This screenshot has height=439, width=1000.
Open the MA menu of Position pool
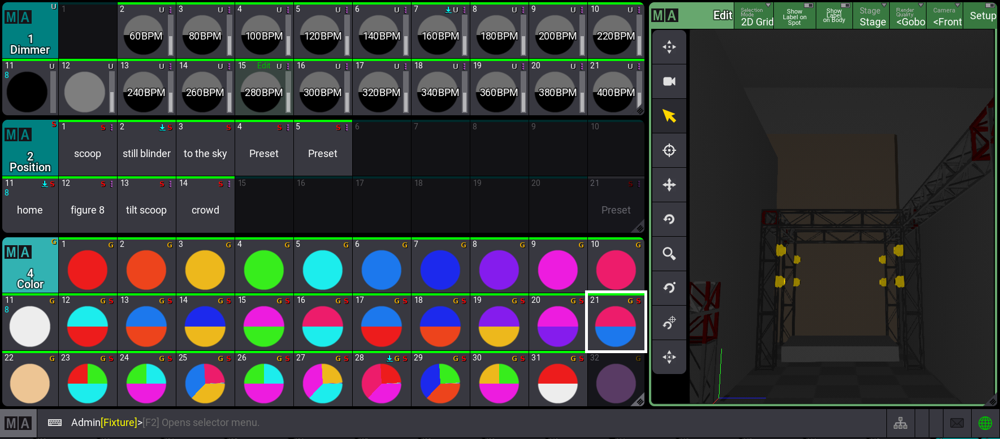click(18, 134)
